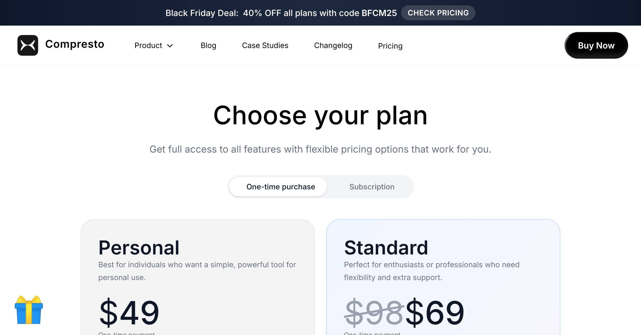View the Changelog page

[x=333, y=46]
